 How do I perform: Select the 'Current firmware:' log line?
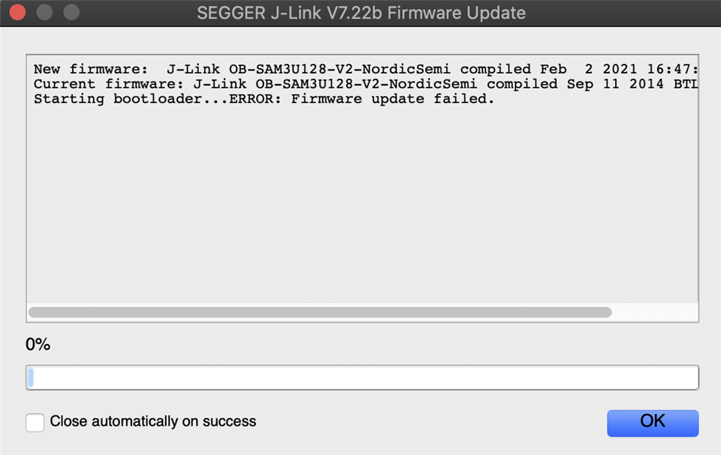point(366,84)
